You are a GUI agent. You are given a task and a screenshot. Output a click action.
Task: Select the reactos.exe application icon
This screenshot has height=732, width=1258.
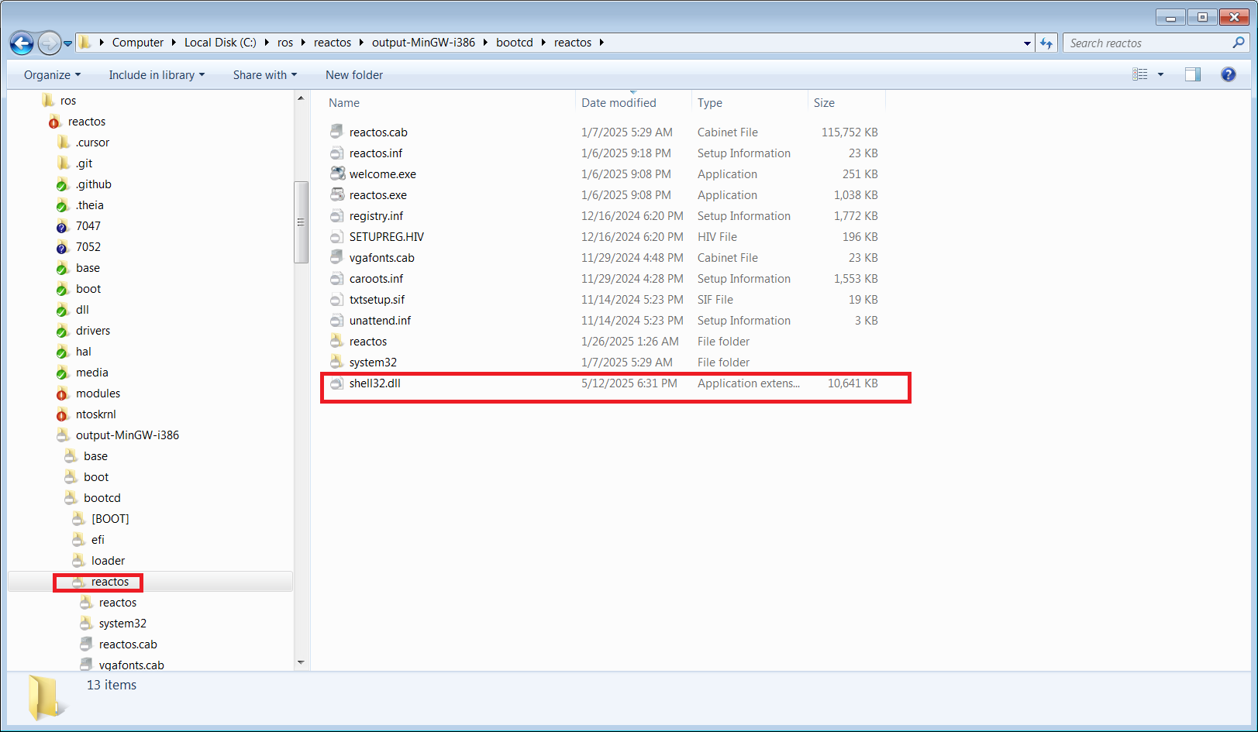point(337,195)
